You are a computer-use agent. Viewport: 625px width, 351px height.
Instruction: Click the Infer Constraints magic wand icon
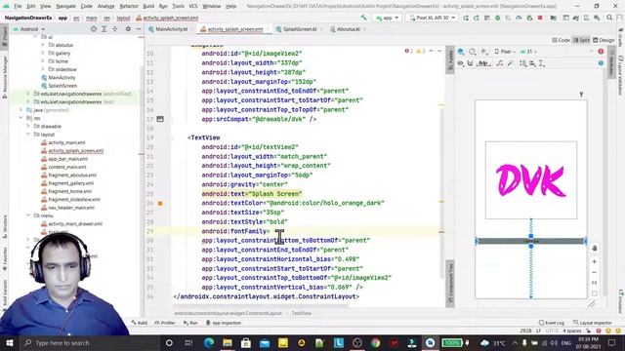point(510,63)
